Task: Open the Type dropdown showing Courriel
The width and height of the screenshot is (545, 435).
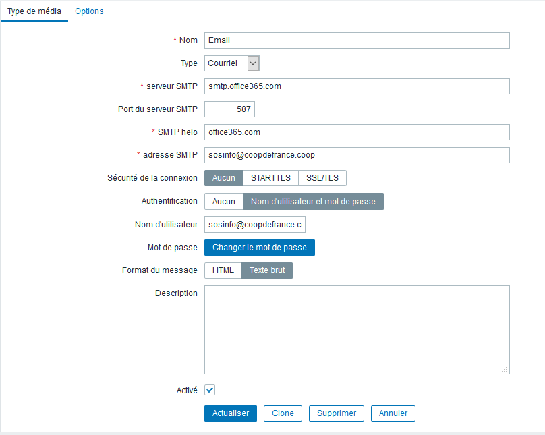Action: [232, 63]
